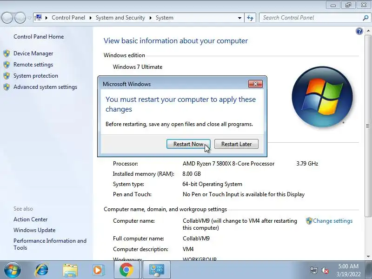Expand arrow before Control Panel breadcrumb
The height and width of the screenshot is (279, 372).
pos(46,18)
